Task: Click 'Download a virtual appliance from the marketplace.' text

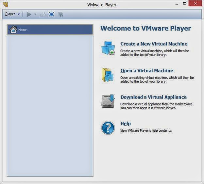Action: 157,104
